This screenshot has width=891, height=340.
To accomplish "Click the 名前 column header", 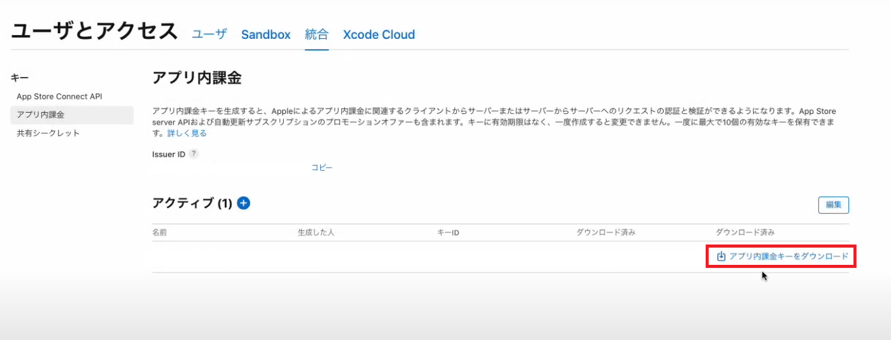I will [160, 232].
